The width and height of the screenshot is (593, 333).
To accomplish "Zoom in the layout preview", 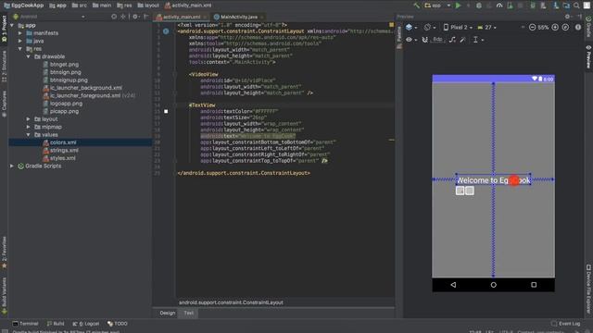I will coord(555,27).
